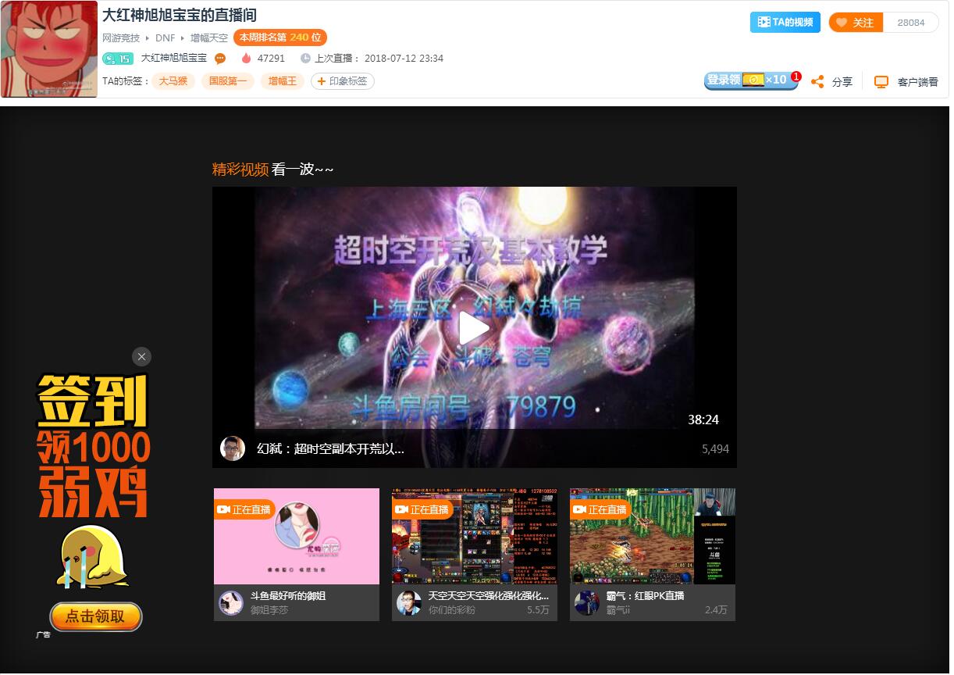Click the 38:24 video duration label
This screenshot has width=954, height=675.
tap(703, 420)
